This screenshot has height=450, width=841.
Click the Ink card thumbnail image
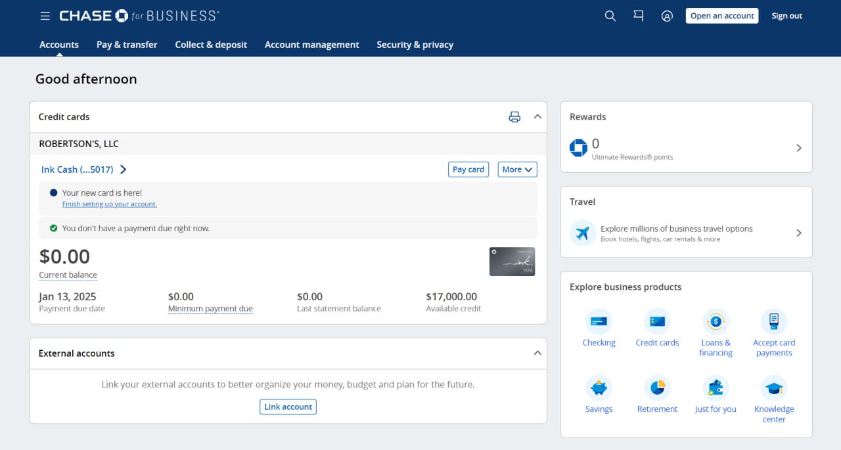coord(512,261)
